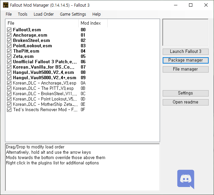Toggle the PointLookout.esm checkbox
This screenshot has height=195, width=214.
click(x=9, y=46)
